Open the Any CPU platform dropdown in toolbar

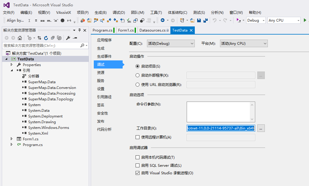(284, 20)
